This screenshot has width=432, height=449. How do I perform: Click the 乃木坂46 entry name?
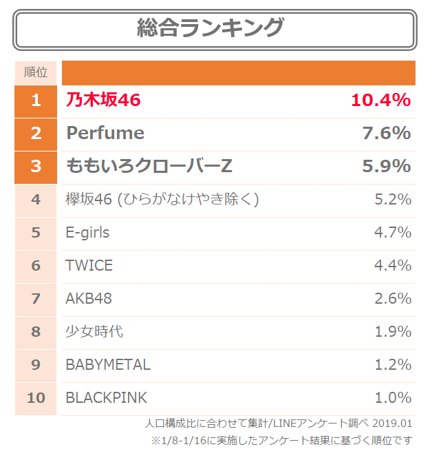pyautogui.click(x=103, y=100)
